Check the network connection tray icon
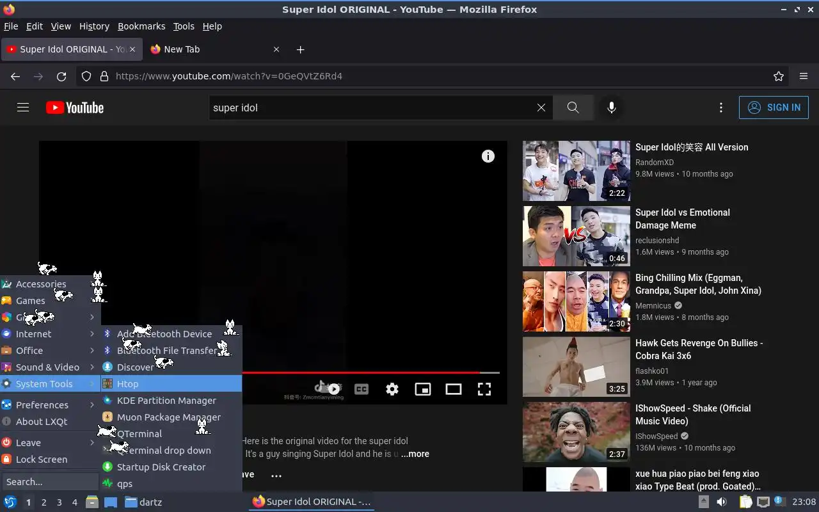The height and width of the screenshot is (512, 819). pos(763,502)
